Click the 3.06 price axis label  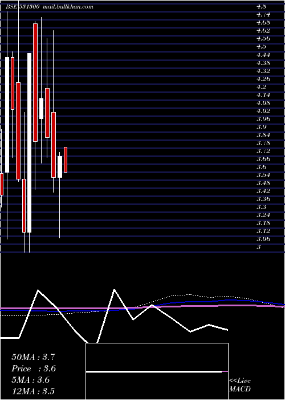[263, 239]
